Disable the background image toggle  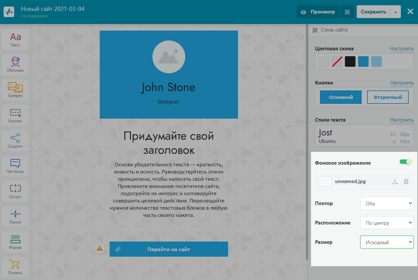405,162
